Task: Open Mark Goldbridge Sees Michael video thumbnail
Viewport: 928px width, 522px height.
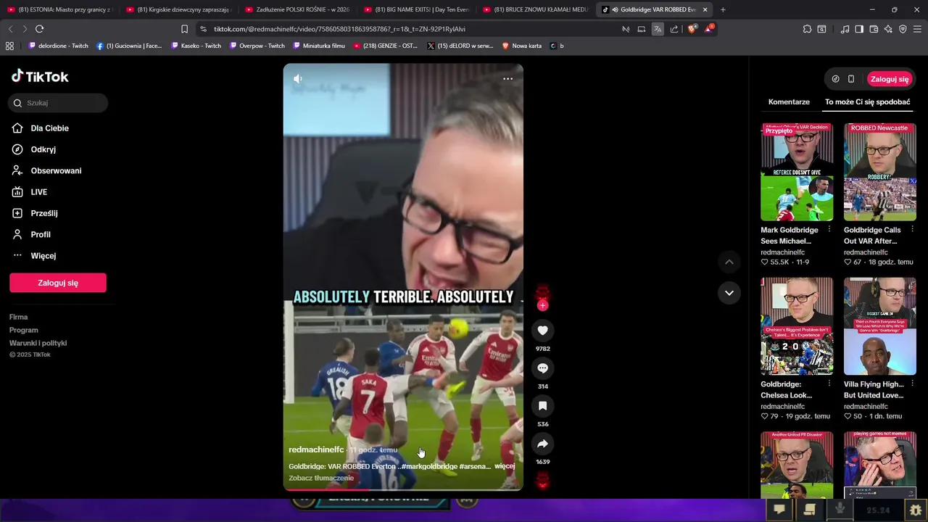Action: (797, 172)
